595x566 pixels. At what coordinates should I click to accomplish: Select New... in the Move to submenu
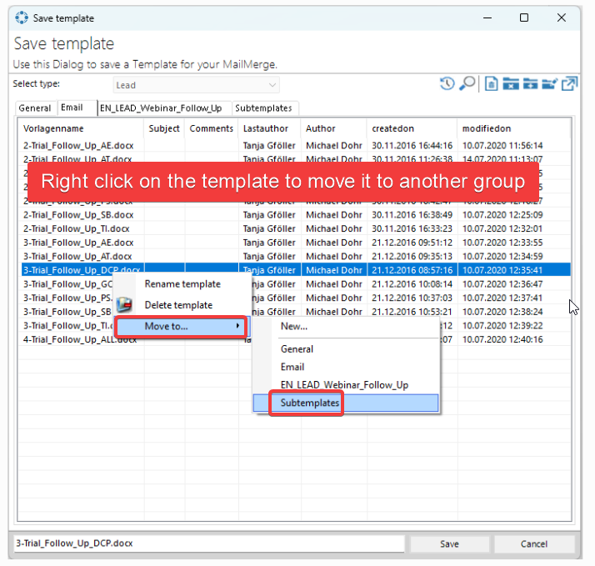(293, 326)
